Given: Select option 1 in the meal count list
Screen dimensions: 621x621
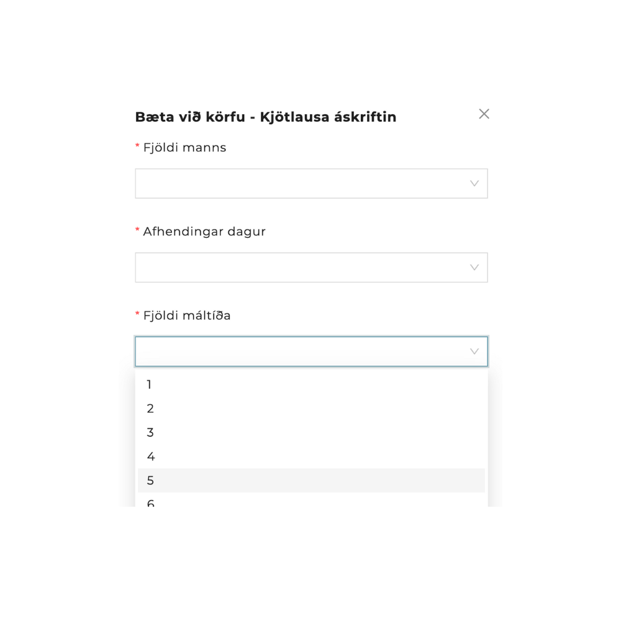Looking at the screenshot, I should (310, 384).
